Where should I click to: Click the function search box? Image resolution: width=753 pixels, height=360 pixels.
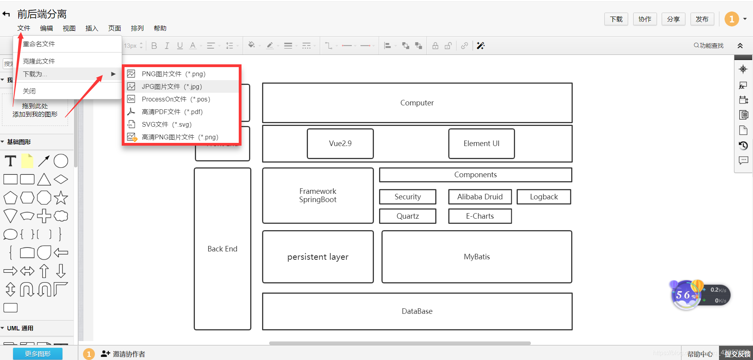pos(709,46)
